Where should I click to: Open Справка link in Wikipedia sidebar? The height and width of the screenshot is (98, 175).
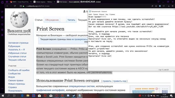click(12, 87)
